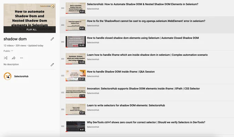Grab reorder handle for DevTools ctrl+f video
Viewport: 234px width, 137px height.
point(63,126)
